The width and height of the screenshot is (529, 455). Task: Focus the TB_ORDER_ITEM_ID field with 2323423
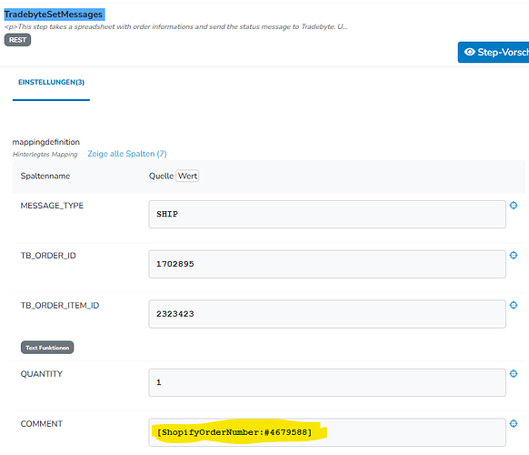[x=327, y=314]
